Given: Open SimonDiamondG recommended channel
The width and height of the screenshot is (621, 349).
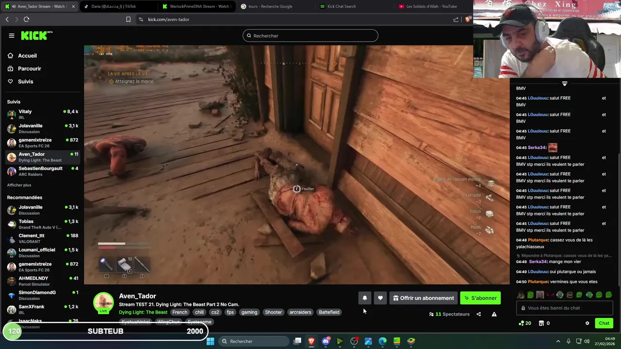Looking at the screenshot, I should (42, 295).
